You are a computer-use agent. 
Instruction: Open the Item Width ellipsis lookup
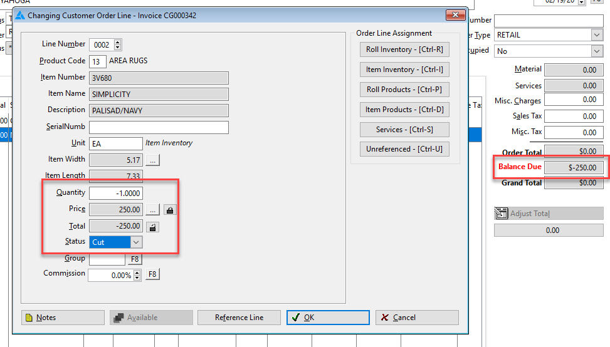pos(153,160)
